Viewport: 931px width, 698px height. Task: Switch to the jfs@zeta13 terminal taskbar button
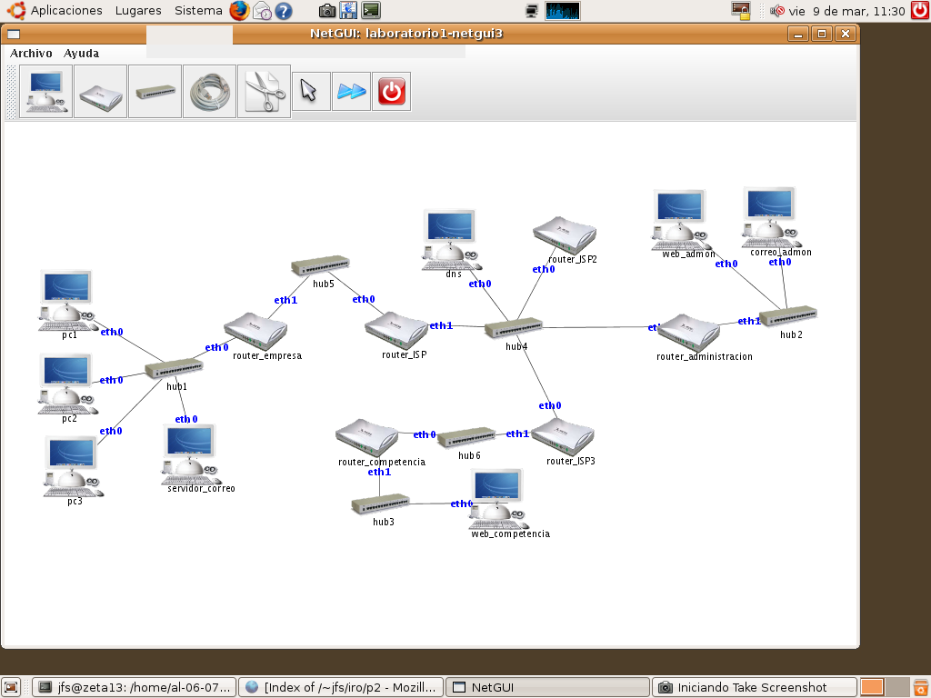tap(134, 687)
